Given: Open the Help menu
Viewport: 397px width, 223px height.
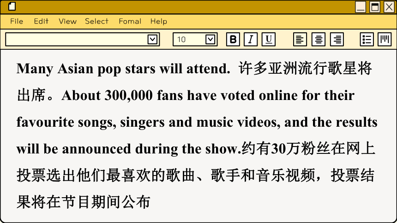Looking at the screenshot, I should click(x=159, y=21).
